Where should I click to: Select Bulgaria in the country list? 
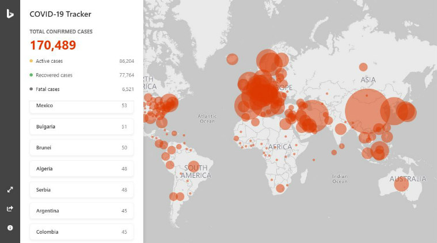81,127
